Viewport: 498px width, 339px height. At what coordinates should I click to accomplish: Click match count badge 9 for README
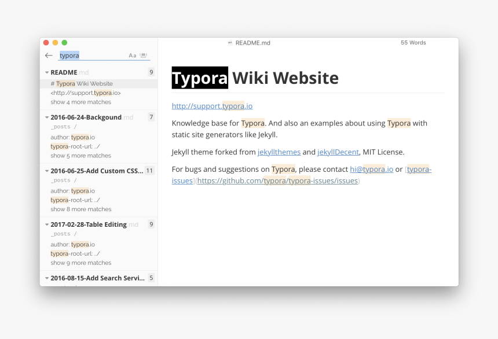tap(151, 72)
